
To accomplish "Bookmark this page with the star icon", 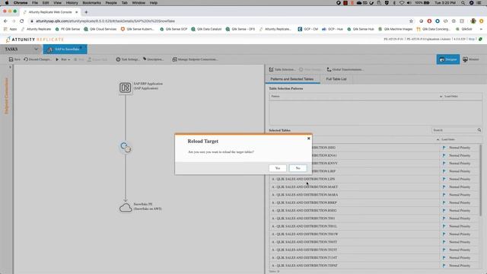I will (411, 21).
